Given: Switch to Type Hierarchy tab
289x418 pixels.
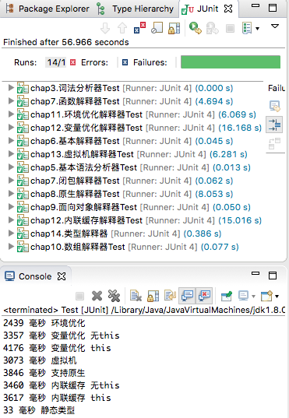Looking at the screenshot, I should [135, 9].
